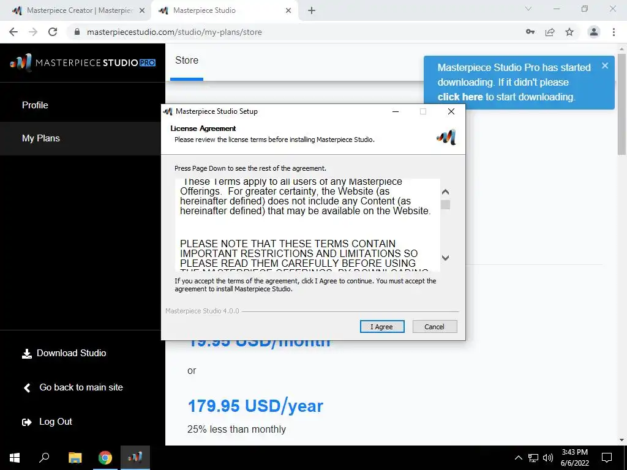
Task: Show hidden system tray icons
Action: click(518, 458)
